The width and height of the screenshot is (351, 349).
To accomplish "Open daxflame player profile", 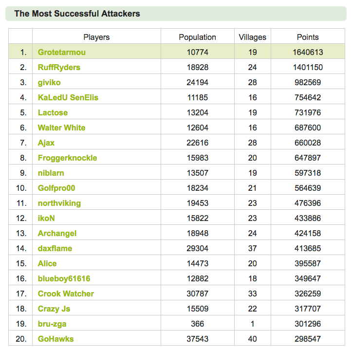I will [x=55, y=248].
